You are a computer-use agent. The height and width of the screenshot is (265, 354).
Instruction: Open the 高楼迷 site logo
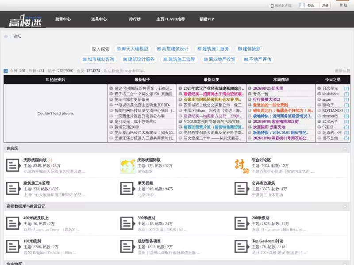tap(25, 21)
